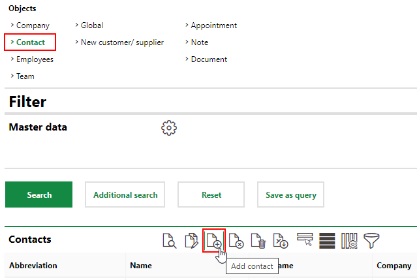Screen dimensions: 417x280
Task: Sort by the Abbreviation column header
Action: click(x=33, y=266)
